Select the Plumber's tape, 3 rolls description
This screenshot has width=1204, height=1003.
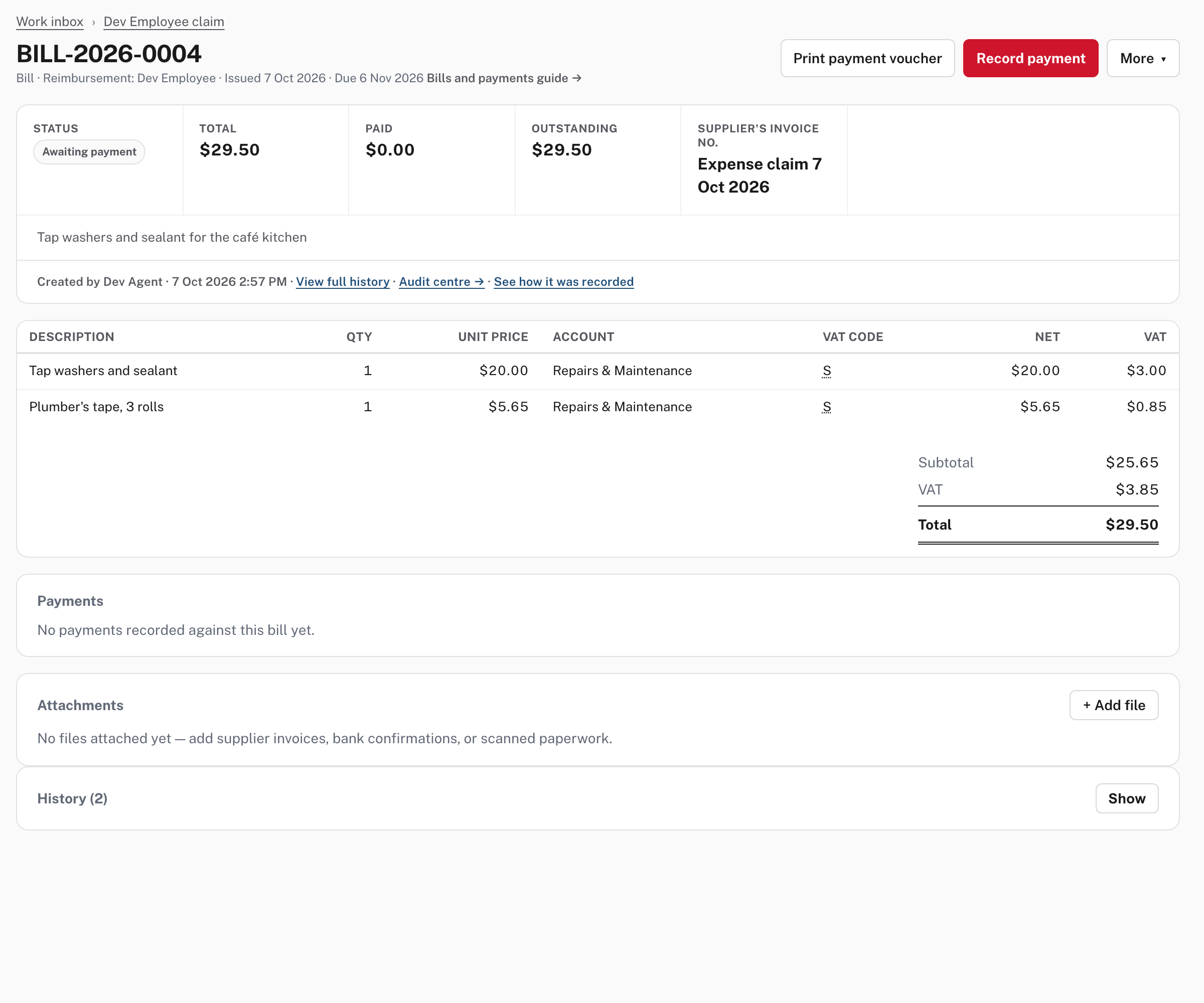click(96, 407)
